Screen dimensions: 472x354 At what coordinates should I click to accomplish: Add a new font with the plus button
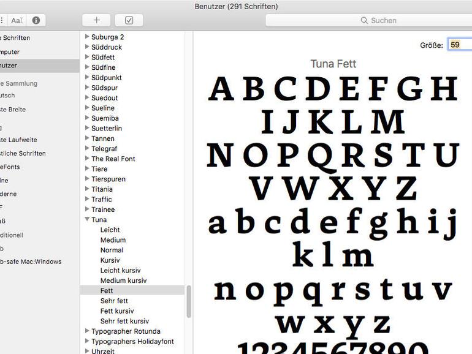(x=96, y=20)
